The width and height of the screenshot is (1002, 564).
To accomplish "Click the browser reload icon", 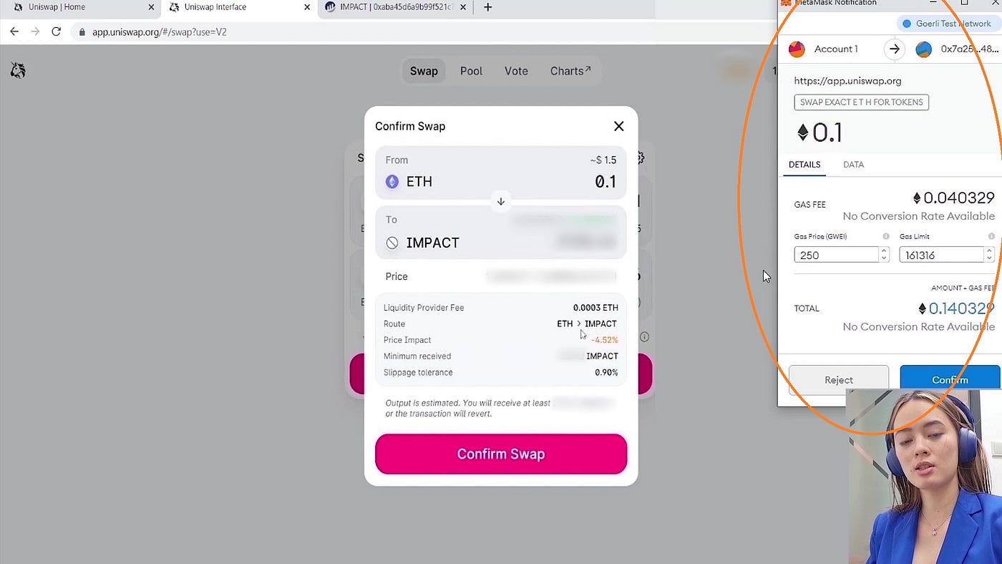I will (56, 31).
